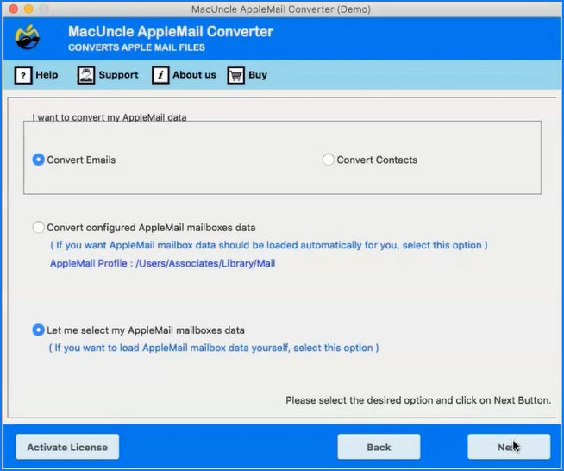Click the AppleMail Profile path text
Screen dimensions: 564x471
(163, 263)
